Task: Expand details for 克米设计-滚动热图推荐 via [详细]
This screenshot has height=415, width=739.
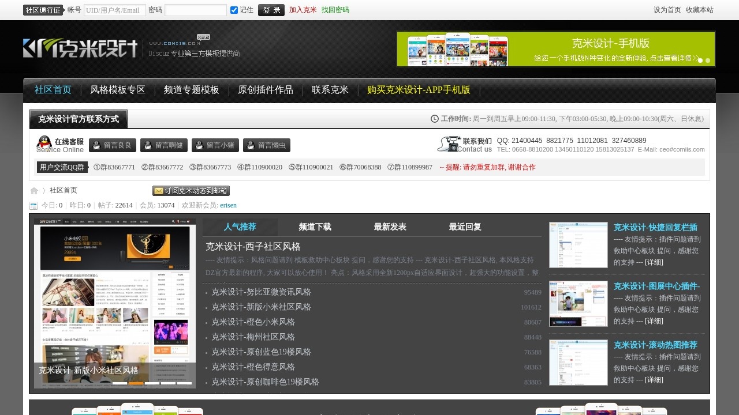Action: (654, 380)
